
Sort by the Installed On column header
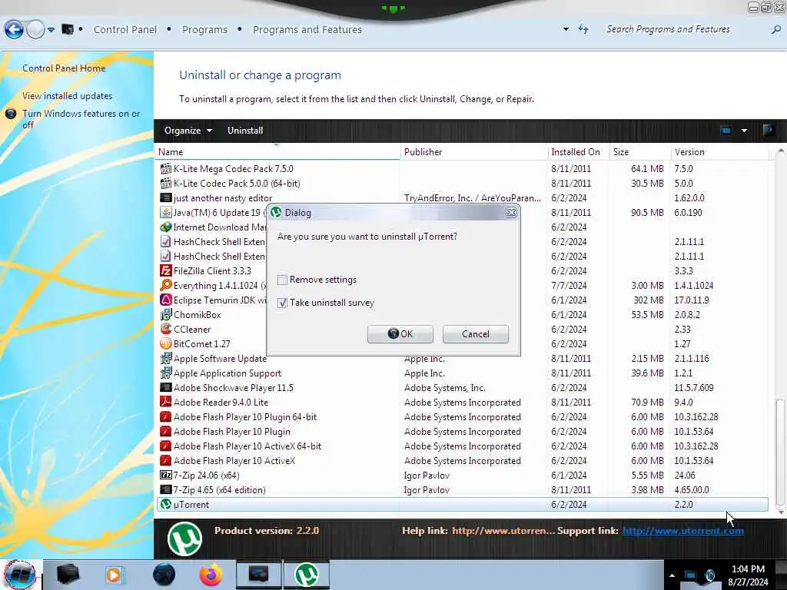(578, 152)
